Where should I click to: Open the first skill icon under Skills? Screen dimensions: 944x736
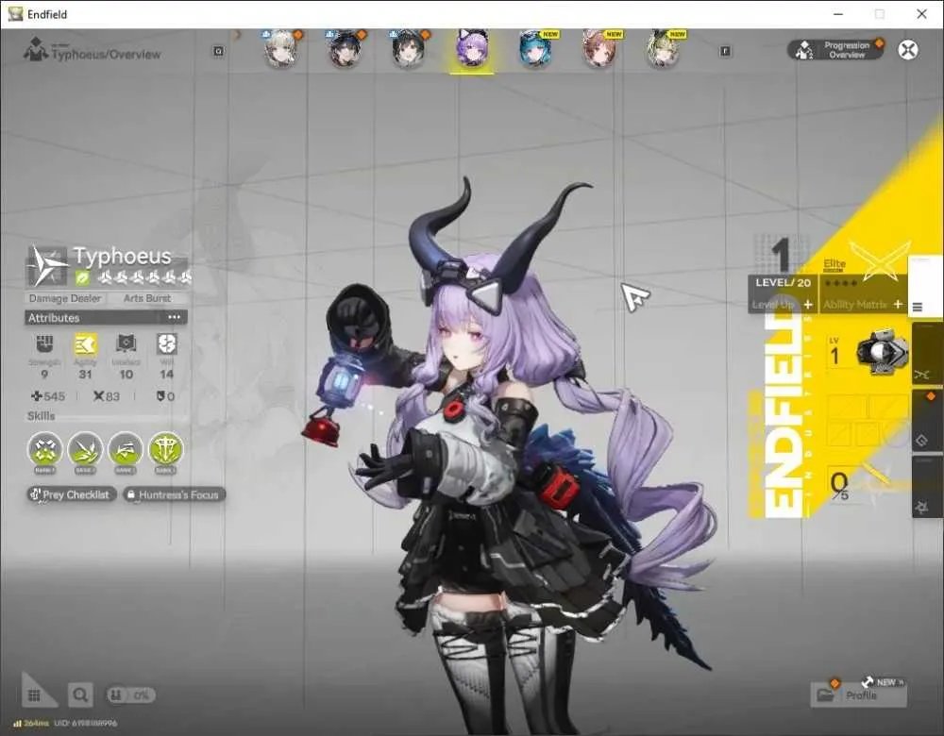pyautogui.click(x=45, y=449)
